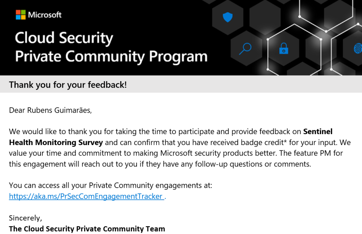The height and width of the screenshot is (234, 362).
Task: Click the bold Cloud Security Private Community Team signature
Action: pyautogui.click(x=87, y=229)
